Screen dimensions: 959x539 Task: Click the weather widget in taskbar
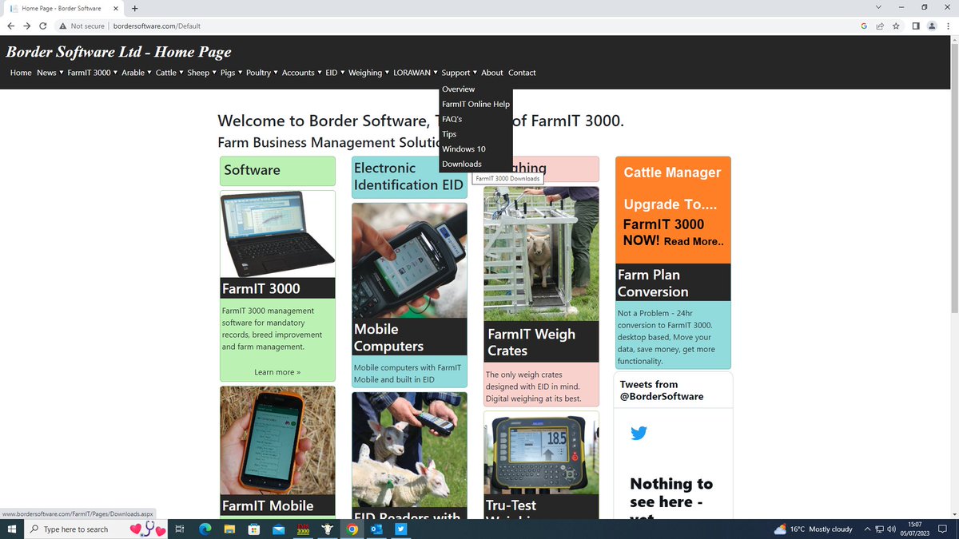pos(813,529)
